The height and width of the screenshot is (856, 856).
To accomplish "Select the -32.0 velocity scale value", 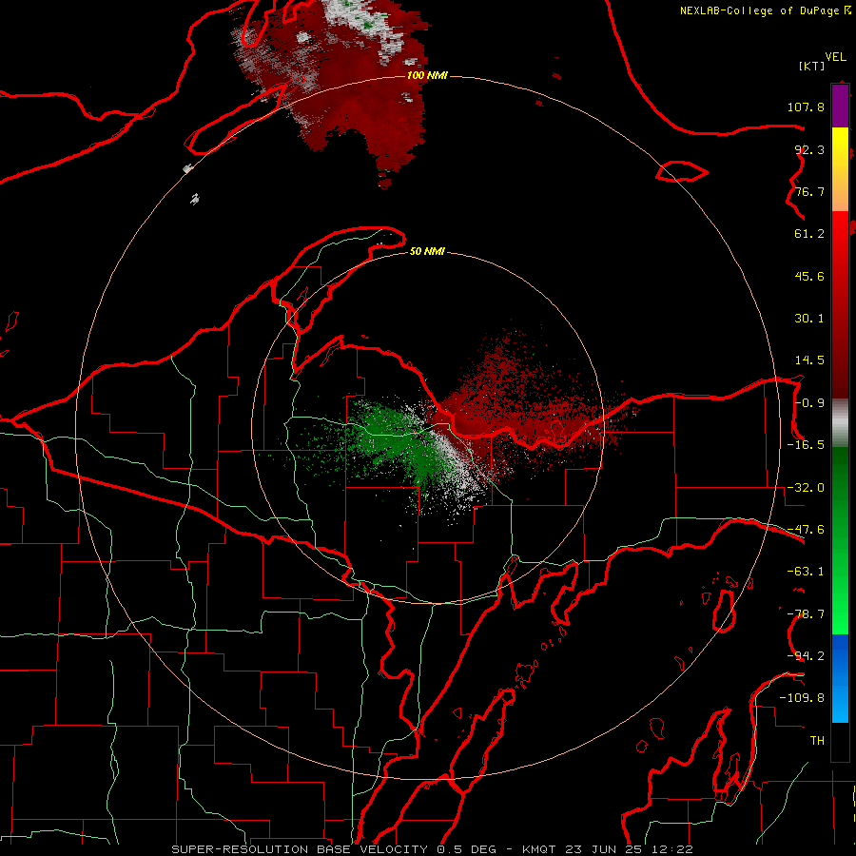I will [x=806, y=488].
